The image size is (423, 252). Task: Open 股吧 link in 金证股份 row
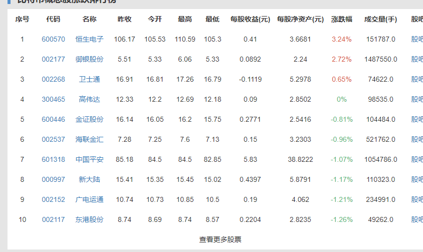(417, 119)
